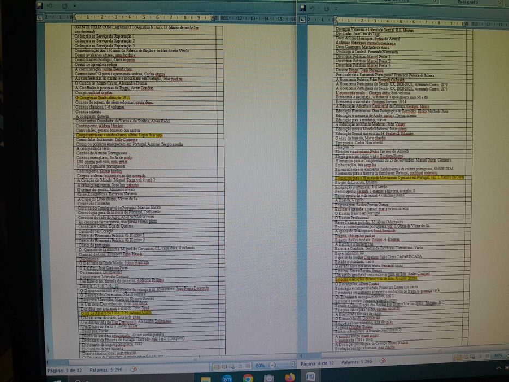Open Quick Access customize arrow, left window
Viewport: 509px width, 382px height.
tap(75, 6)
